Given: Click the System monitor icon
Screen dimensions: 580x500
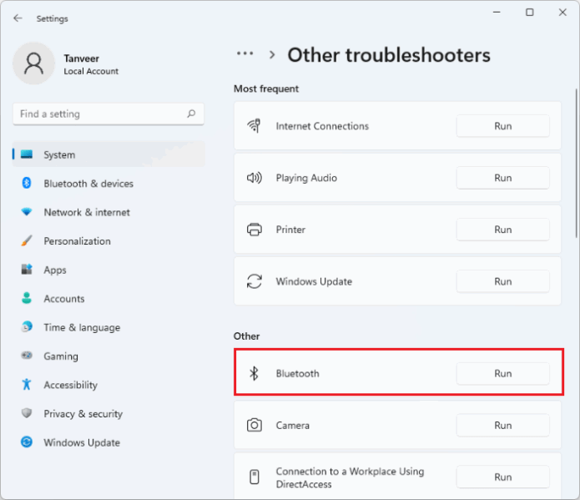Looking at the screenshot, I should [27, 154].
